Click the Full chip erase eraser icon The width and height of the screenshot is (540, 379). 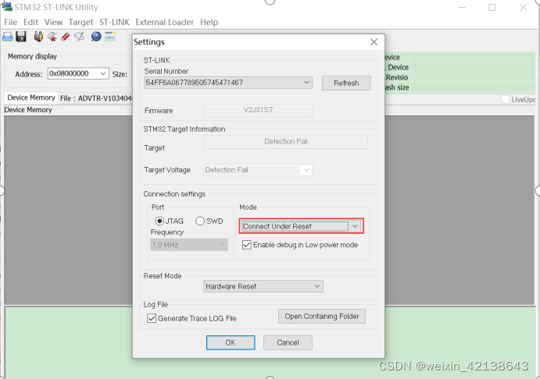coord(66,37)
